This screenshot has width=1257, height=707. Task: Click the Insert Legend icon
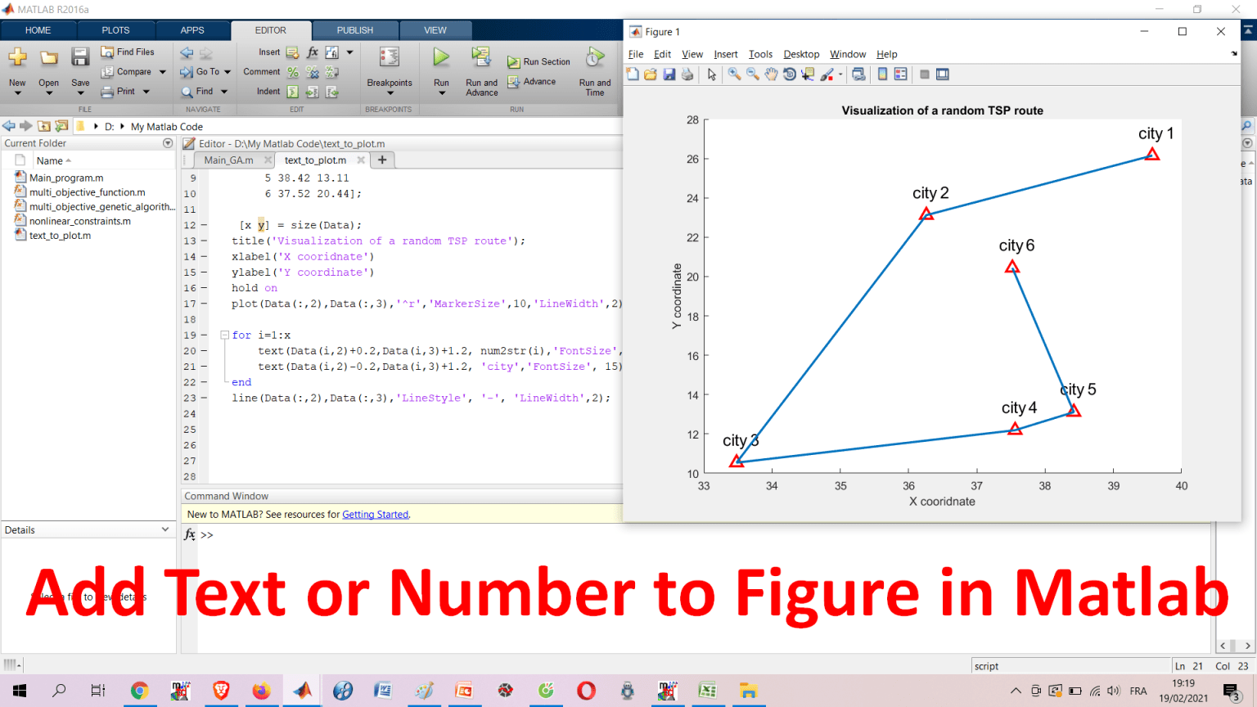point(901,74)
